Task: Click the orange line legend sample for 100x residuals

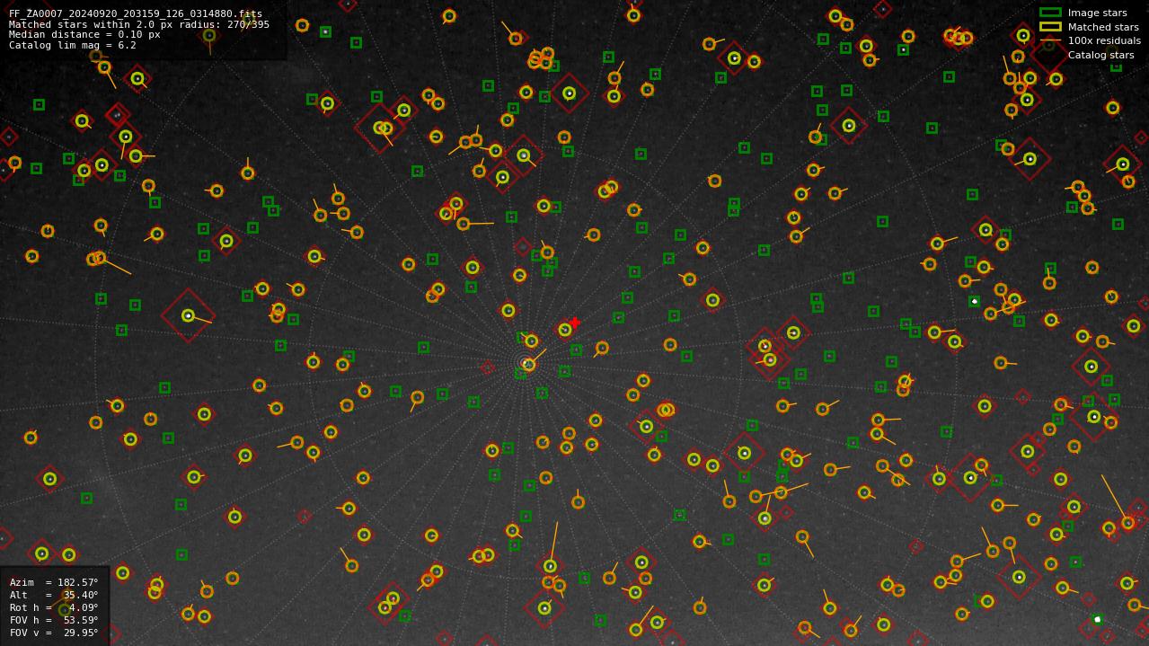Action: [x=1050, y=40]
